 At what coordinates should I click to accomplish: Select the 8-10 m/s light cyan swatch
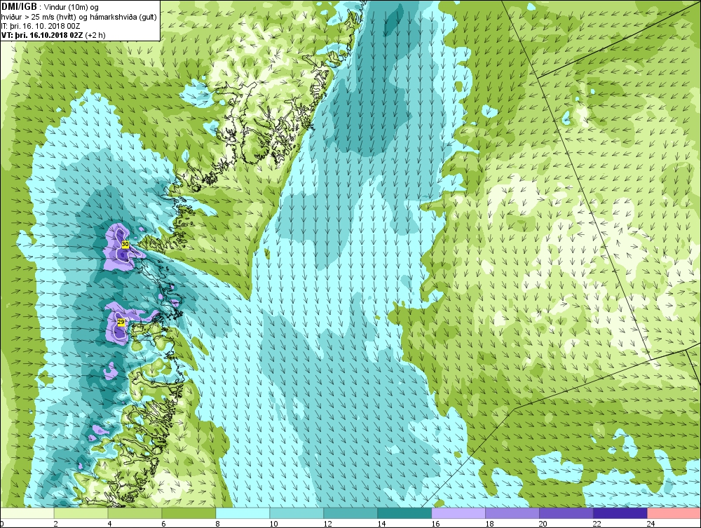[x=243, y=513]
